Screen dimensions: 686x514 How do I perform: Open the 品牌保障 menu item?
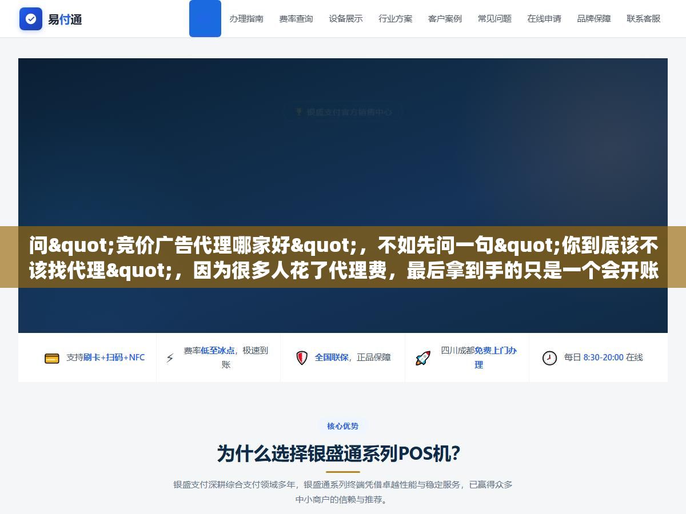point(594,19)
